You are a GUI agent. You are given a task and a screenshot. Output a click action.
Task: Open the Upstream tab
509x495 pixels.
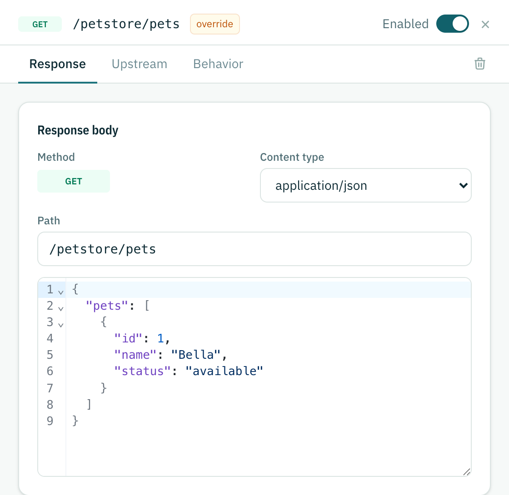coord(139,64)
